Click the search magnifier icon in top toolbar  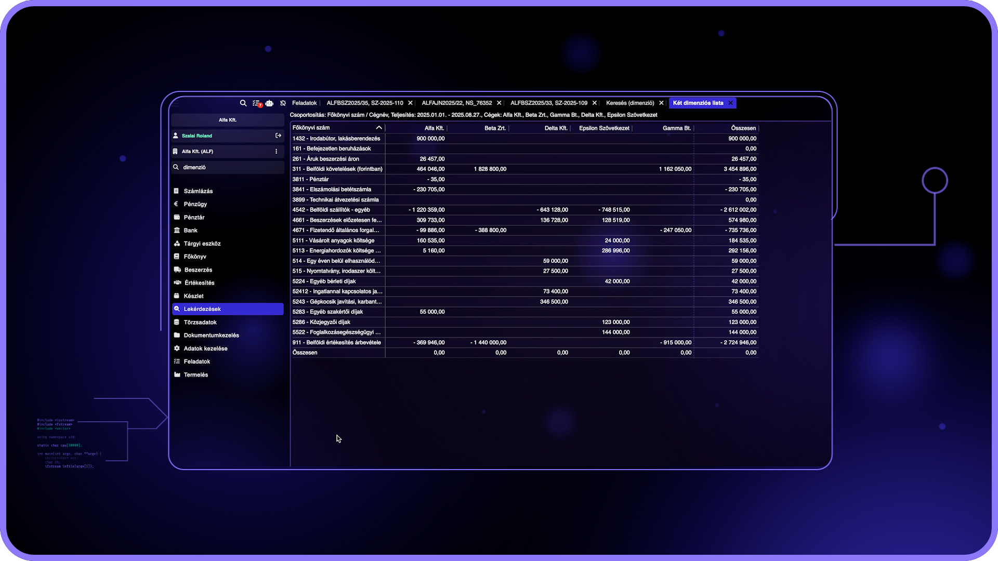coord(243,103)
